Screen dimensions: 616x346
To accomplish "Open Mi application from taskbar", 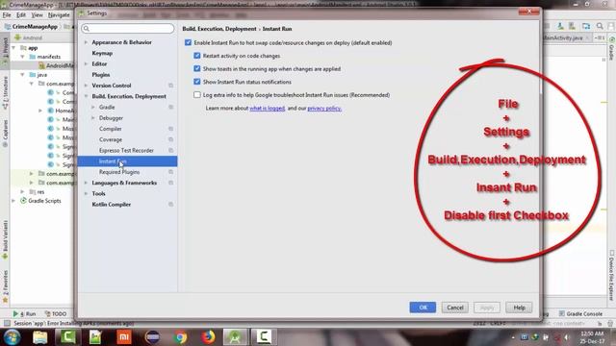I will coord(124,337).
